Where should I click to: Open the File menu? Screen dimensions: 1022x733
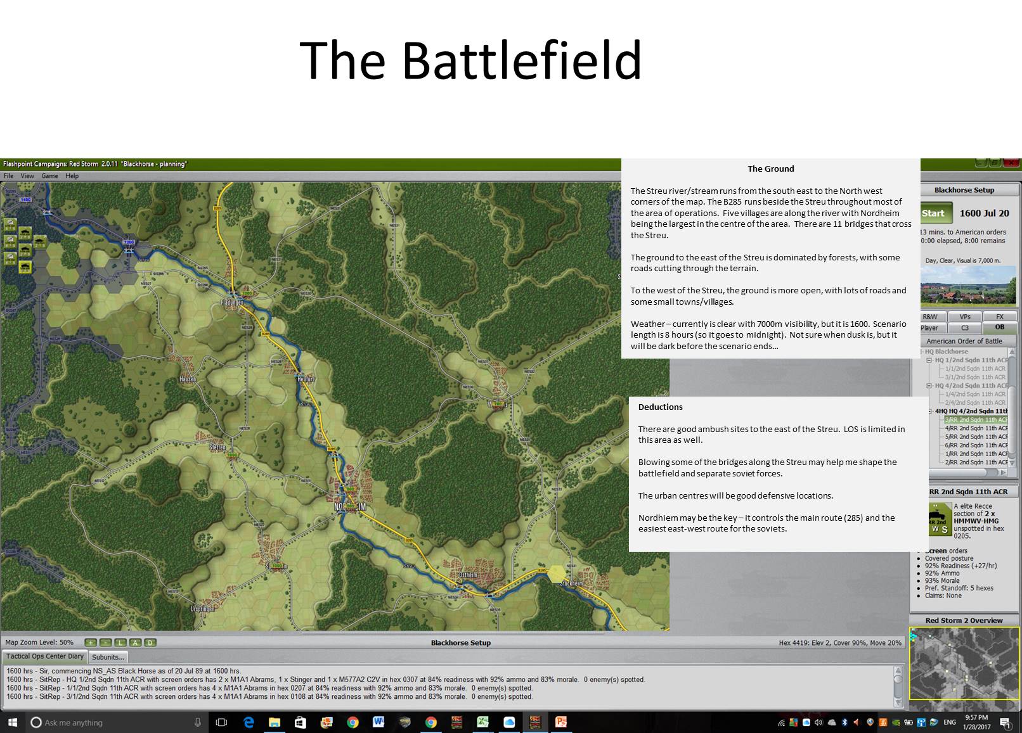8,176
